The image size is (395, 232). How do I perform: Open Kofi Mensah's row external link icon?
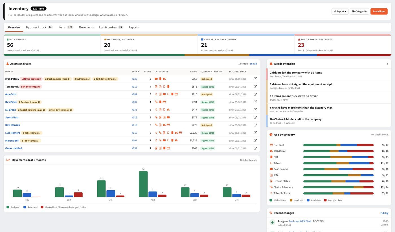tap(255, 125)
